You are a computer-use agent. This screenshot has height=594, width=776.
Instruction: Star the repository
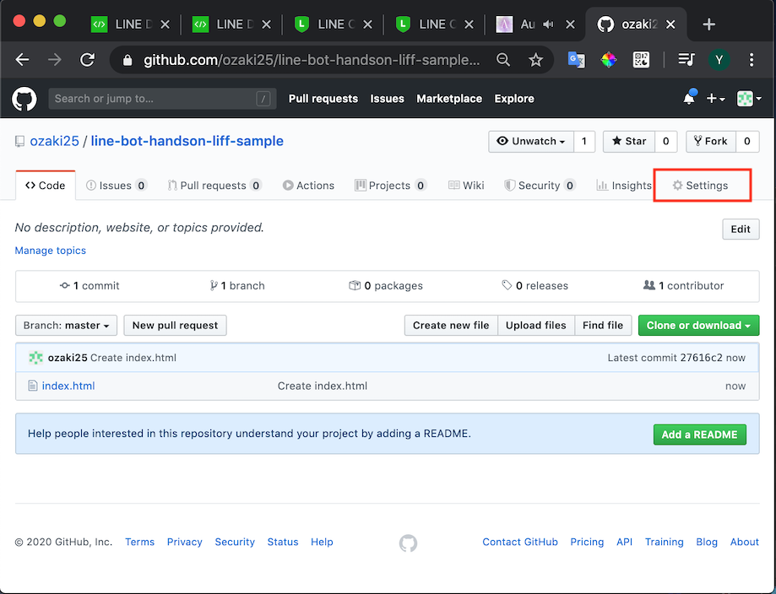629,142
